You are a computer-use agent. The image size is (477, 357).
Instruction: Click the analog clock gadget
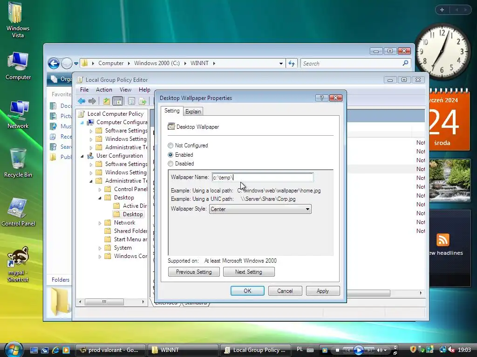[443, 52]
